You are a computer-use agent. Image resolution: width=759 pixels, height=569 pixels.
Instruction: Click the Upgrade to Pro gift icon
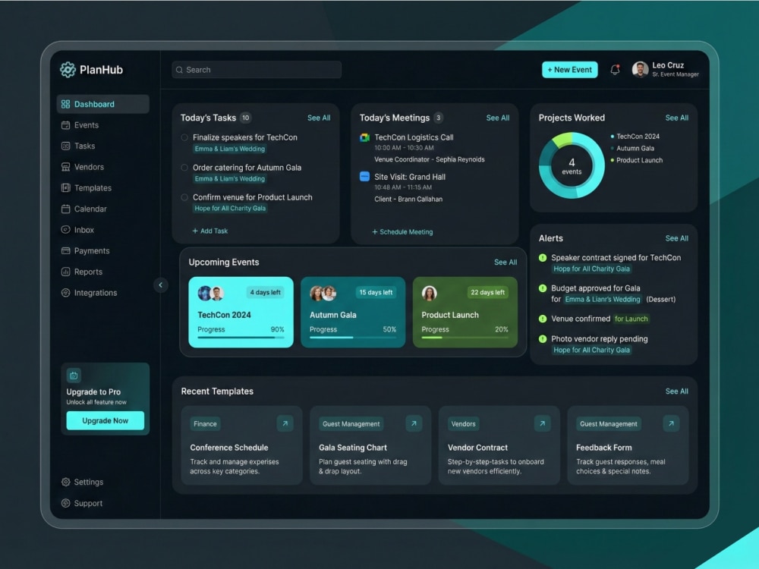74,375
